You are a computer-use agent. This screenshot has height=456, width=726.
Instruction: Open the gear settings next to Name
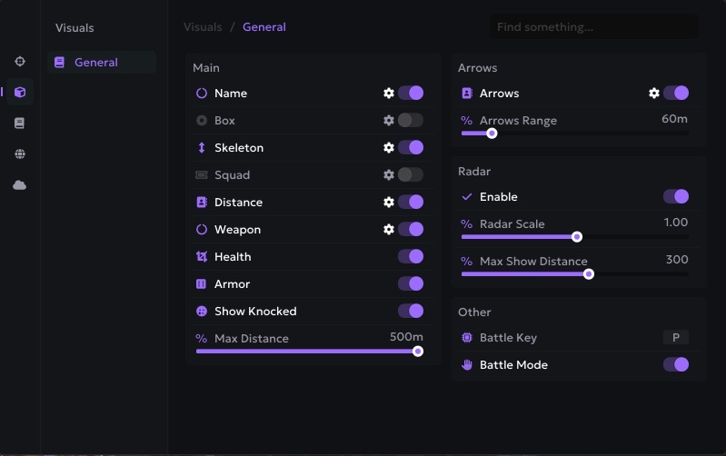[389, 94]
